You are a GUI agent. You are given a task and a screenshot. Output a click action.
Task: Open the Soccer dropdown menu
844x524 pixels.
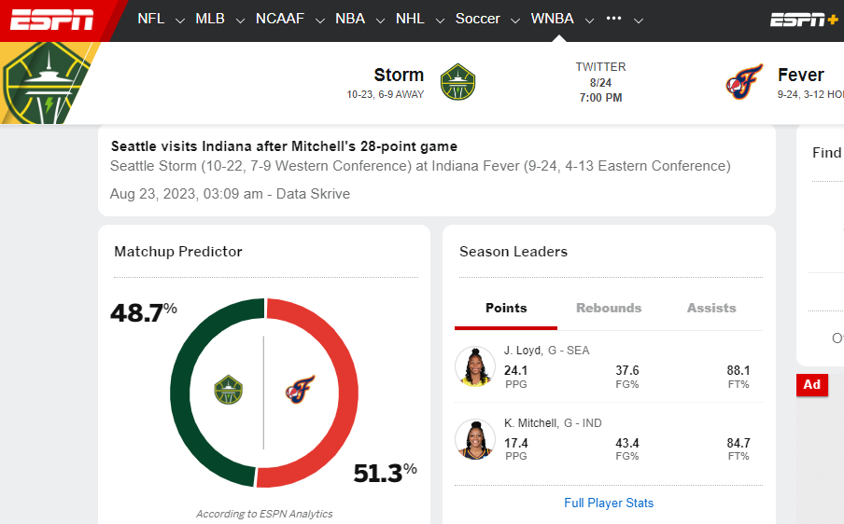515,21
